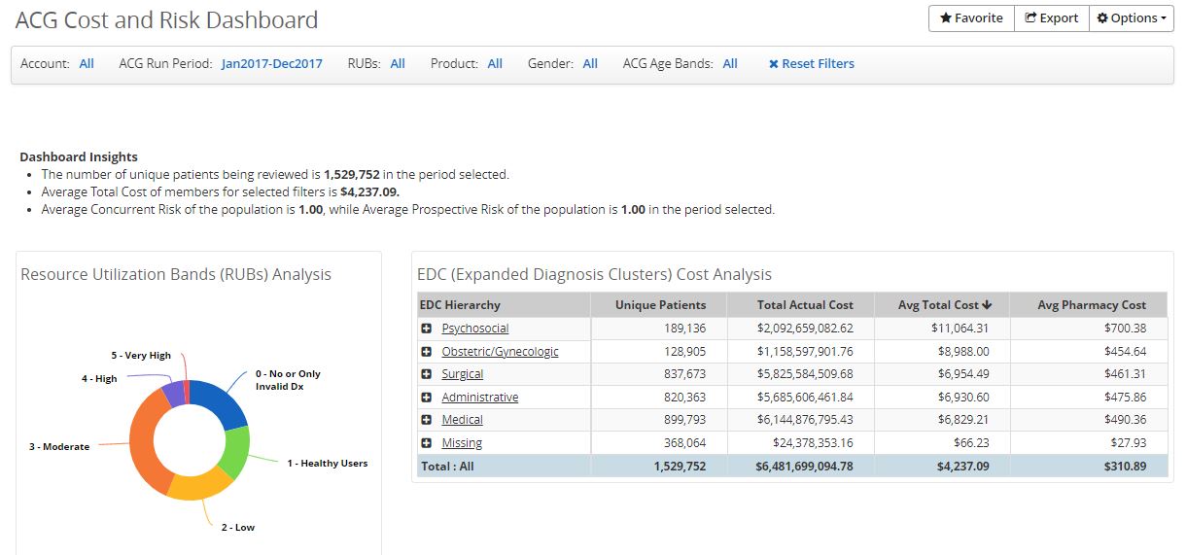1187x555 pixels.
Task: Change the ACG Run Period Jan2017-Dec2017 filter
Action: click(x=271, y=64)
